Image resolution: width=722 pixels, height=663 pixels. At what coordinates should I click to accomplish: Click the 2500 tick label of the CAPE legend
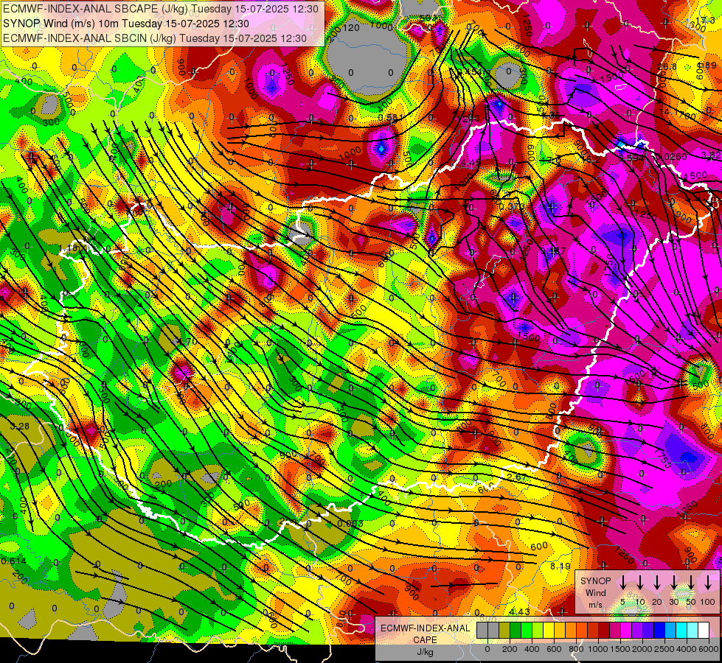[x=664, y=649]
